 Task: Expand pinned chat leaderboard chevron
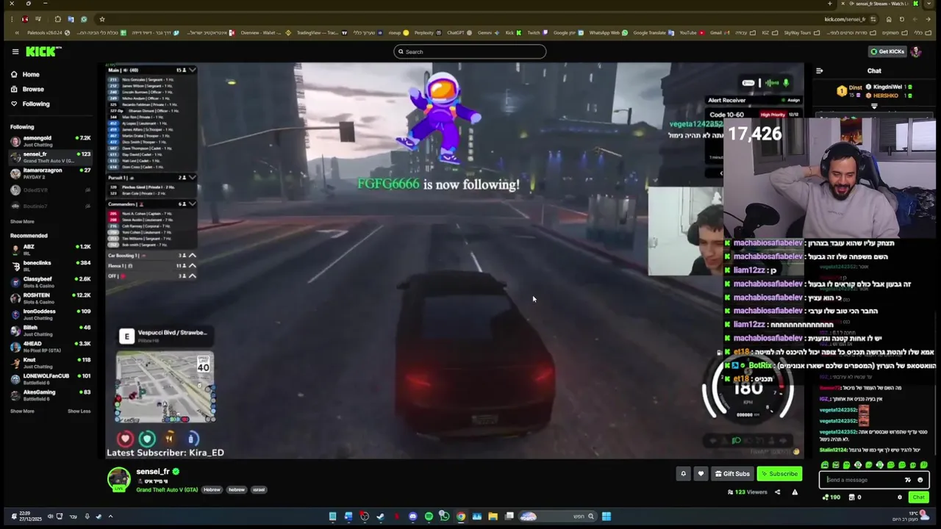[x=874, y=107]
